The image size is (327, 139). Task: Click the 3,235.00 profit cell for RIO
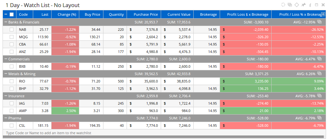tap(246, 81)
